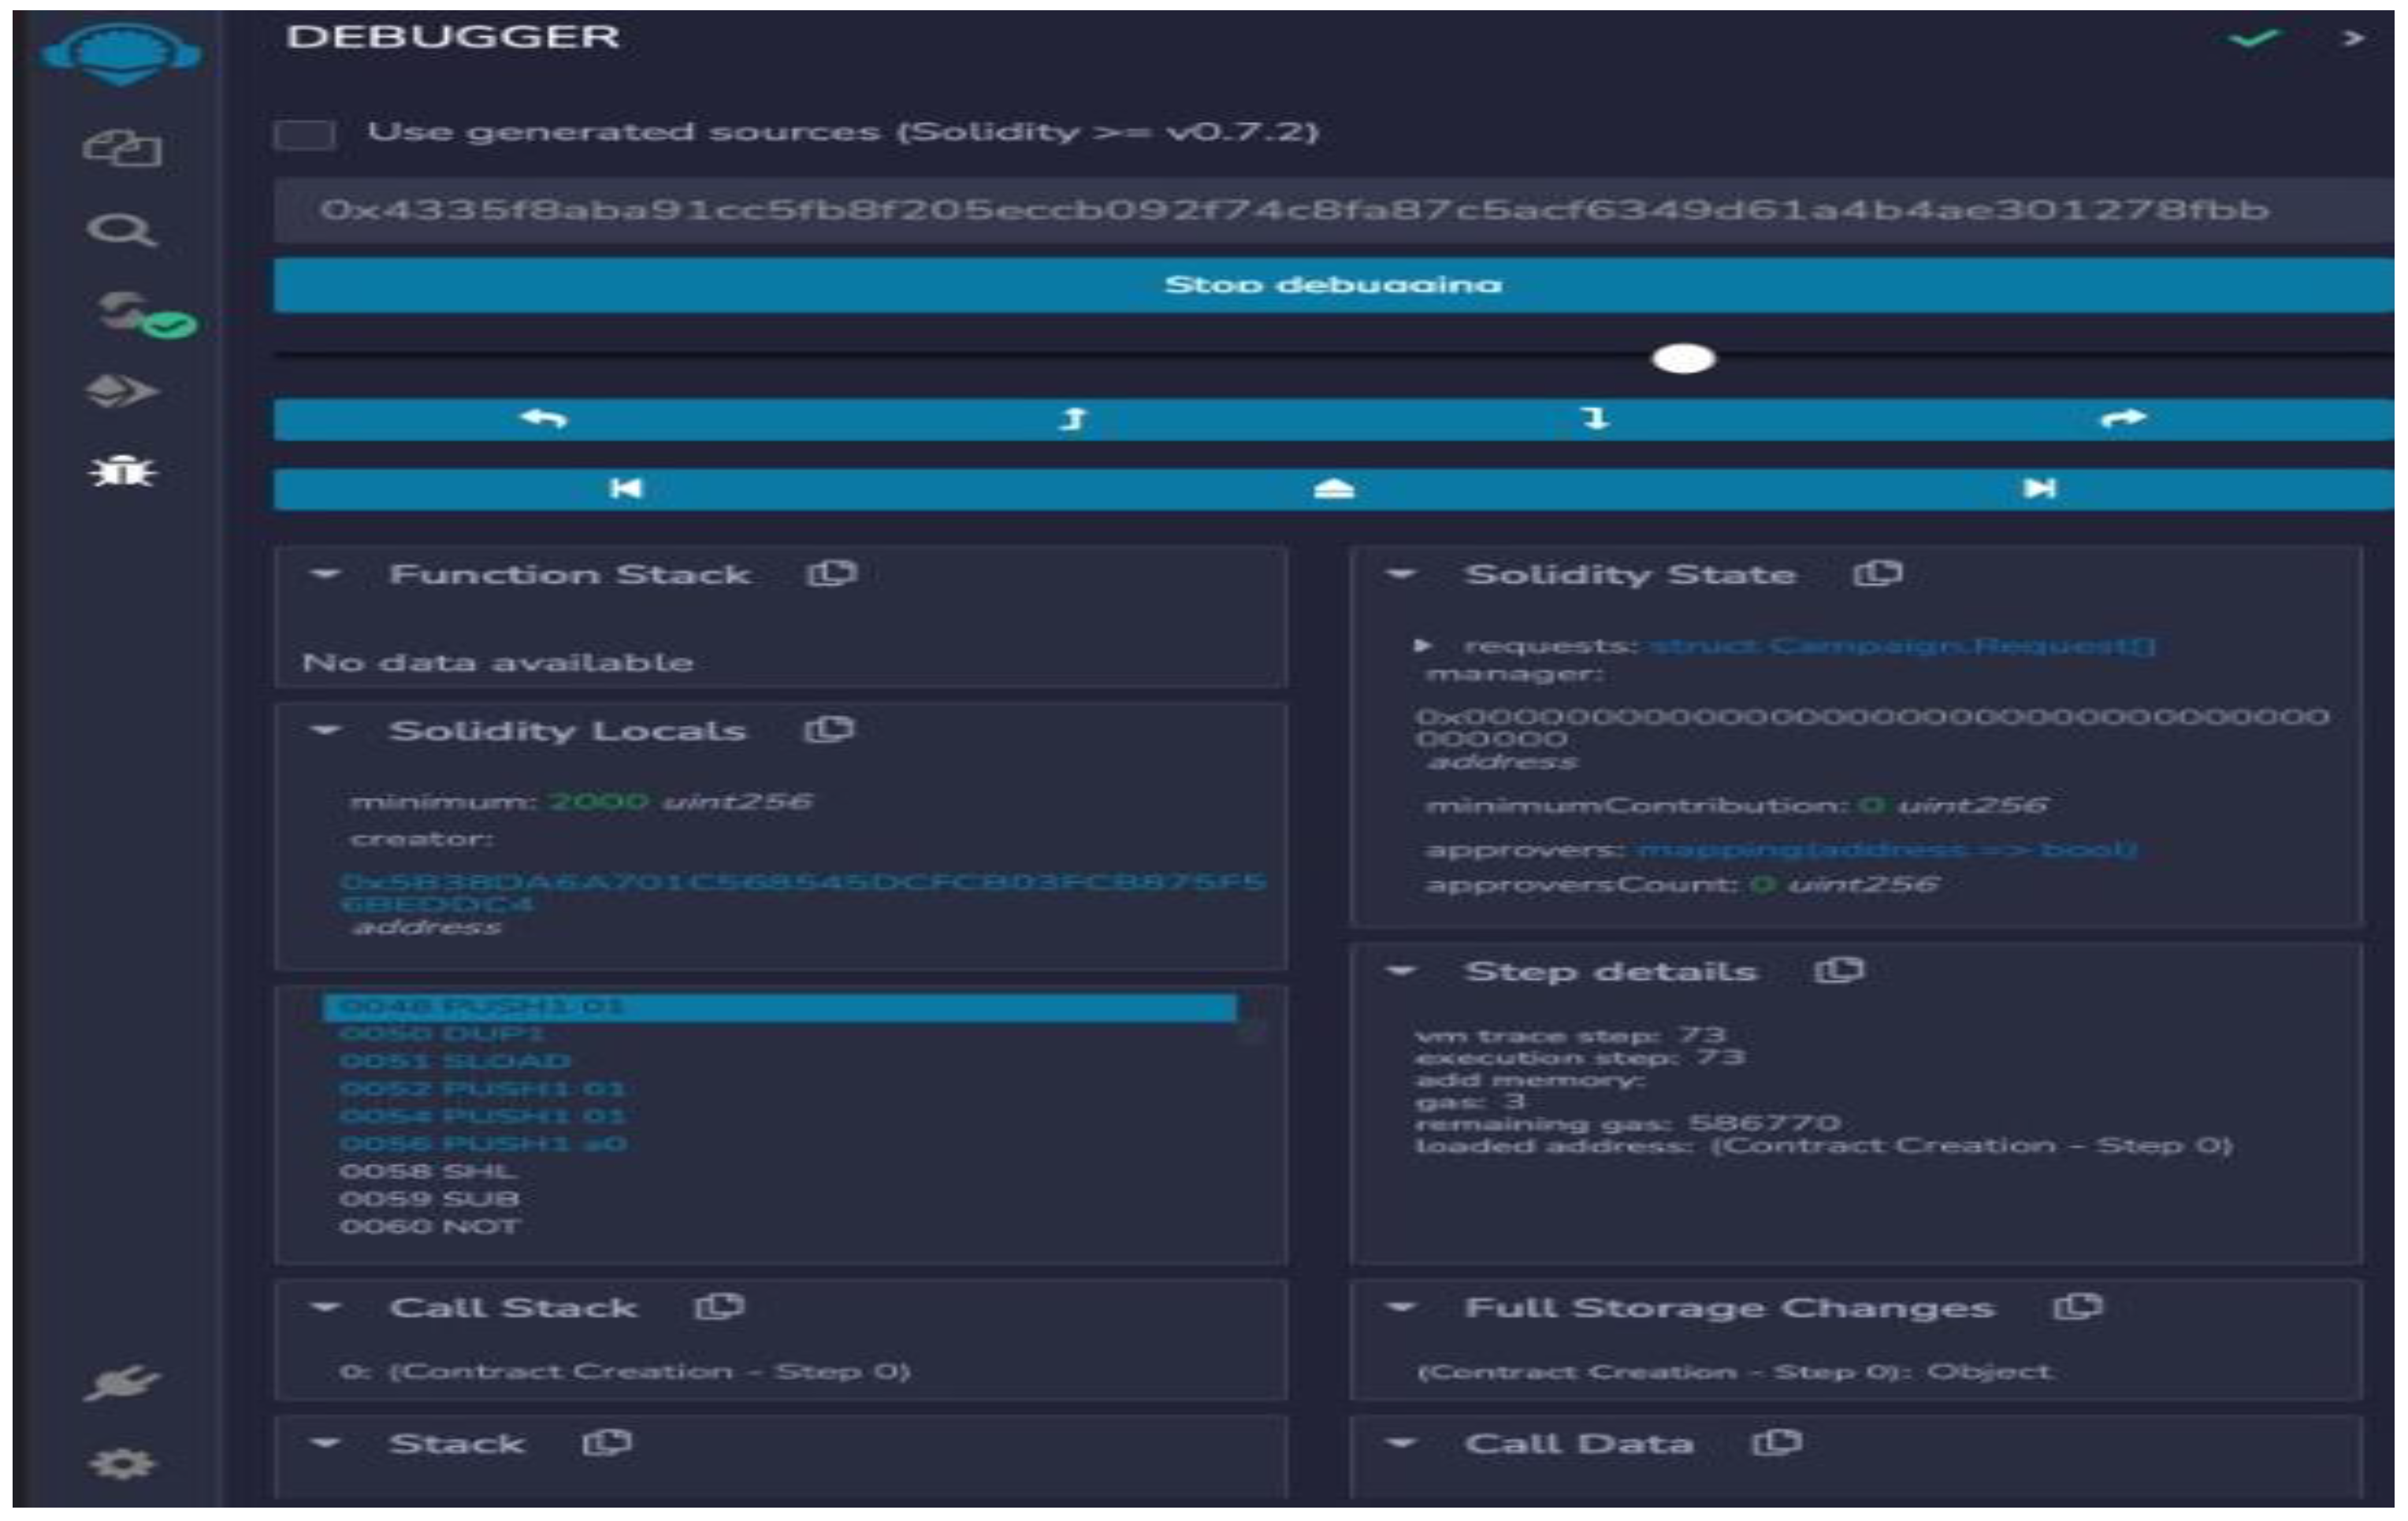The image size is (2408, 1521).
Task: Click the step into button
Action: pos(1596,419)
